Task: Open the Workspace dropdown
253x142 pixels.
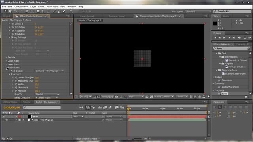Action: point(198,11)
